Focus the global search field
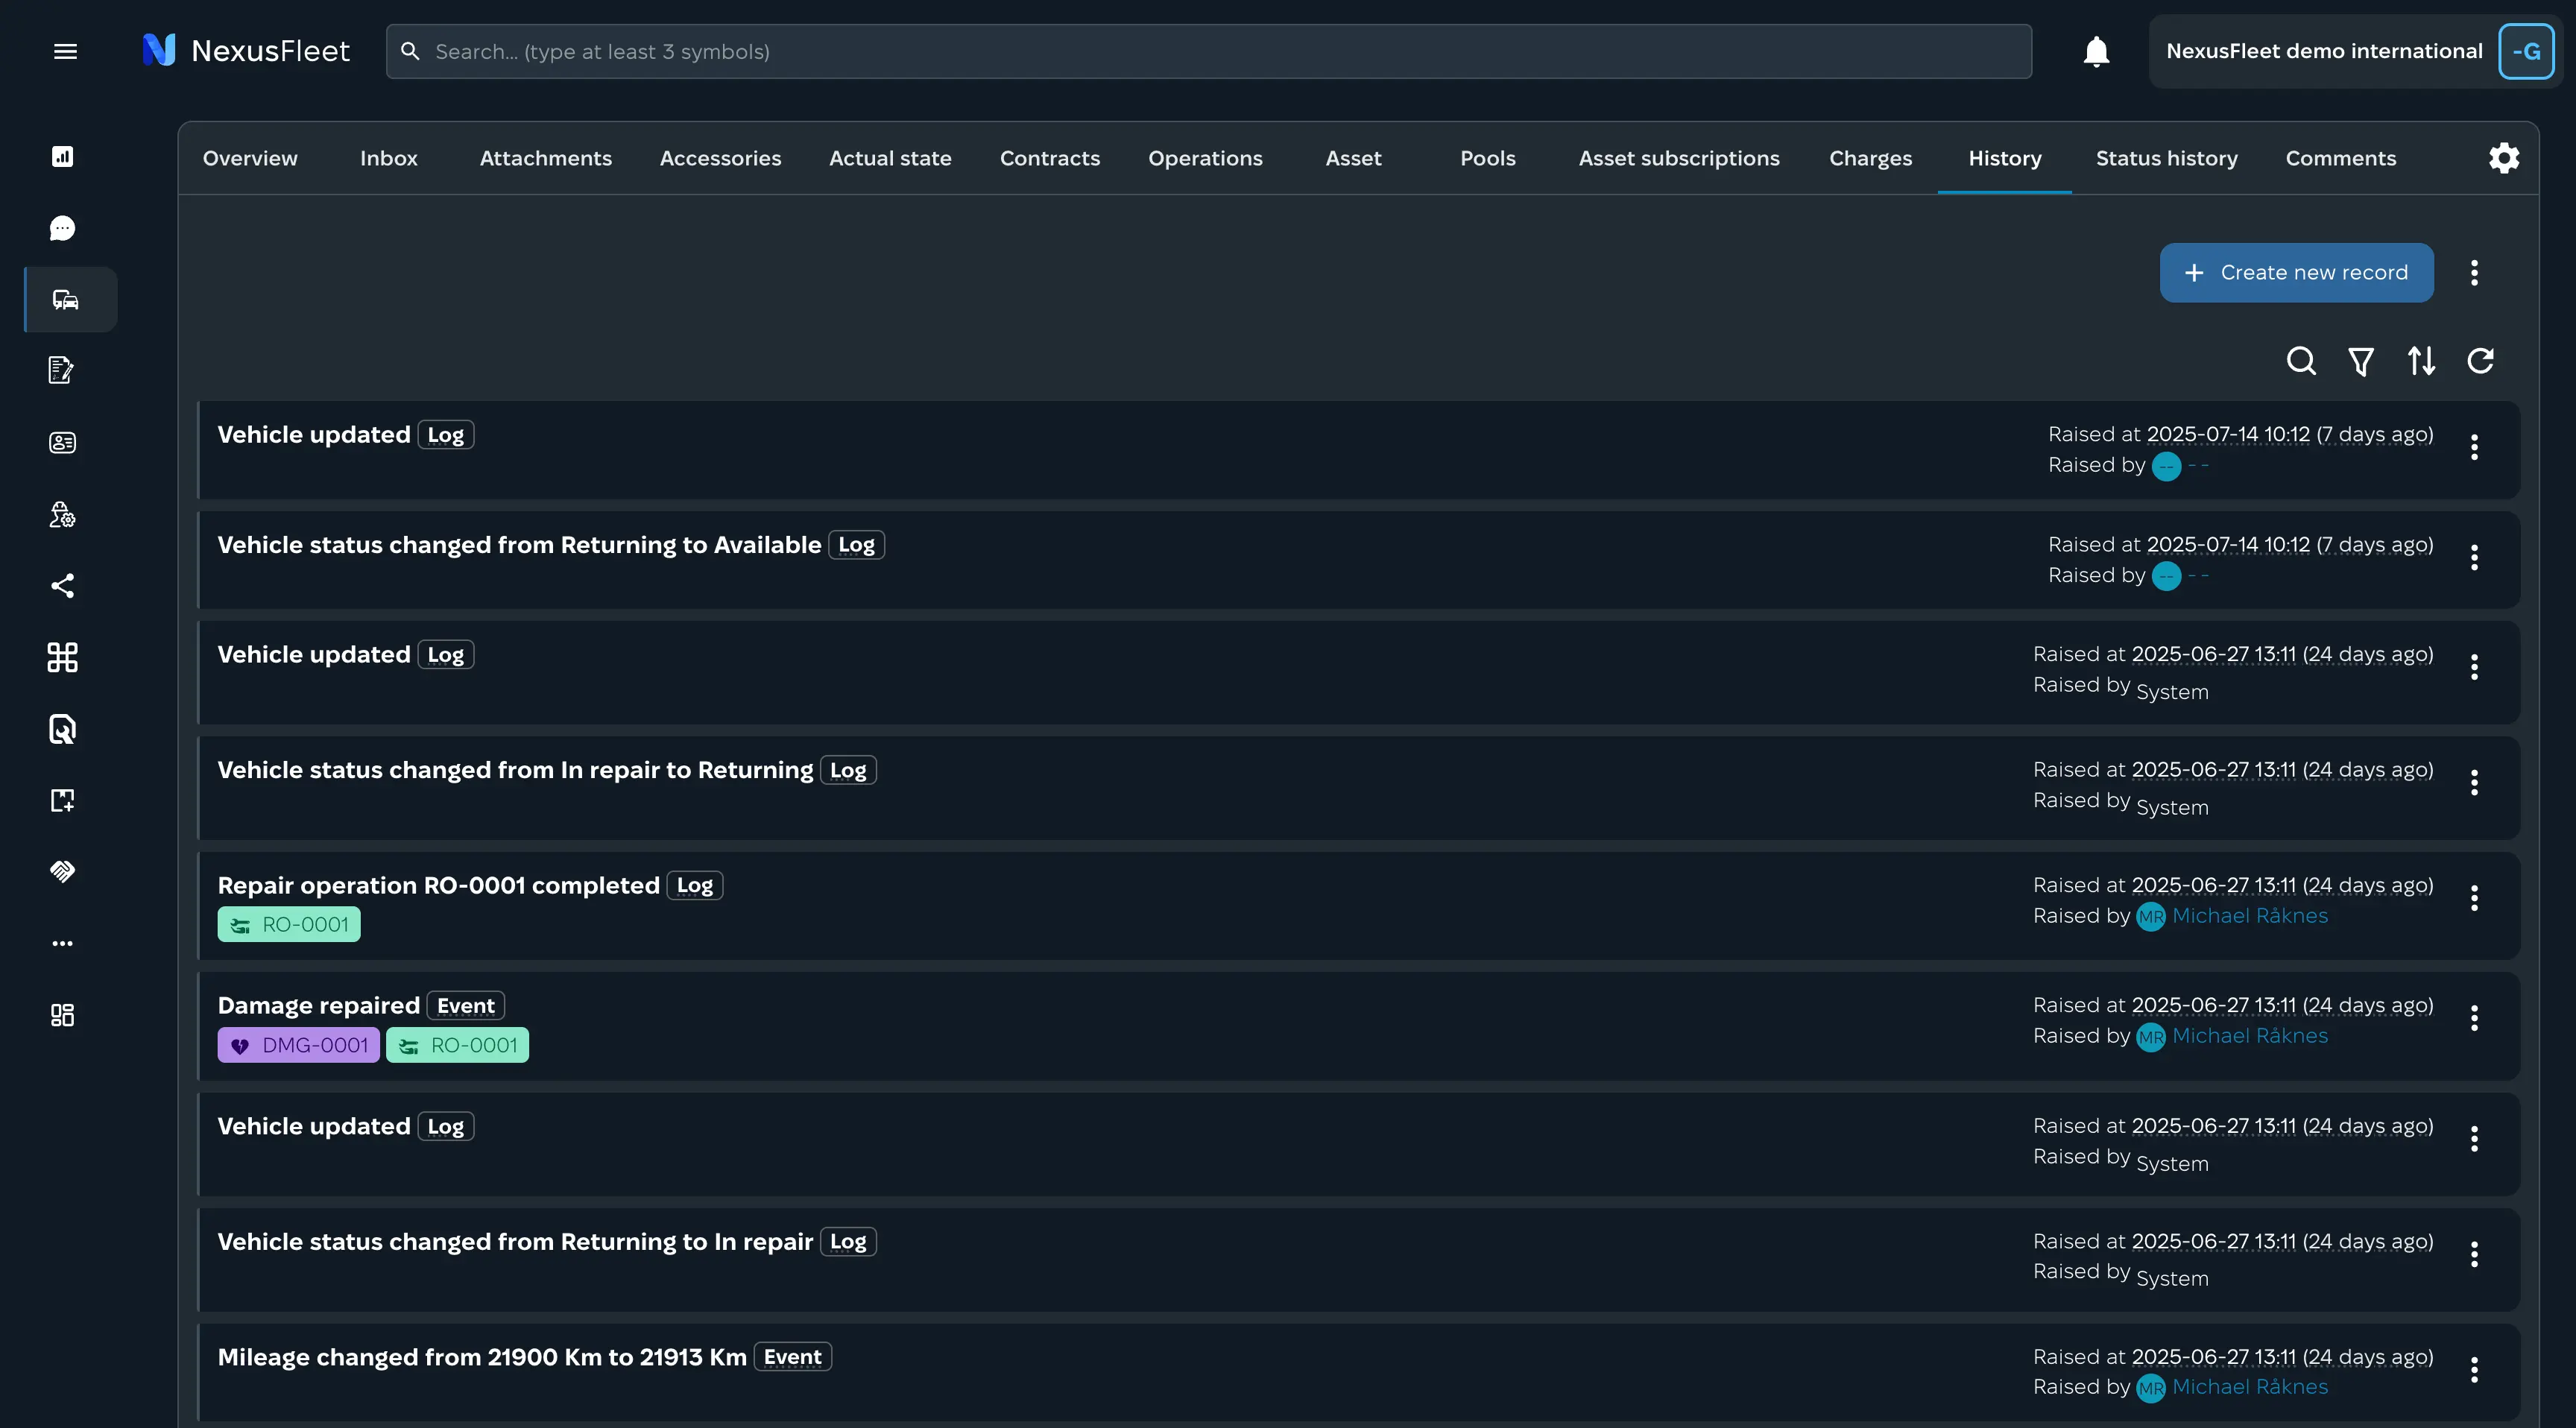This screenshot has height=1428, width=2576. [x=1208, y=51]
